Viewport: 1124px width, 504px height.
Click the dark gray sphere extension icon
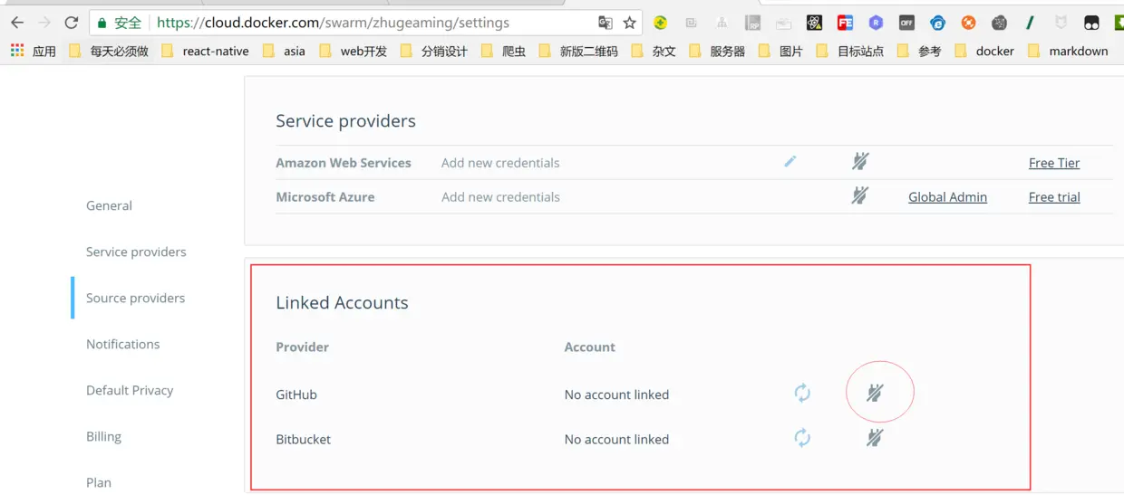(999, 23)
